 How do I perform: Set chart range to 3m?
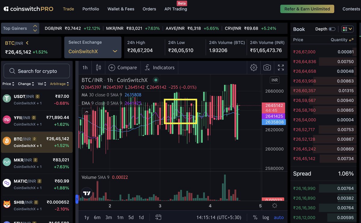[109, 217]
